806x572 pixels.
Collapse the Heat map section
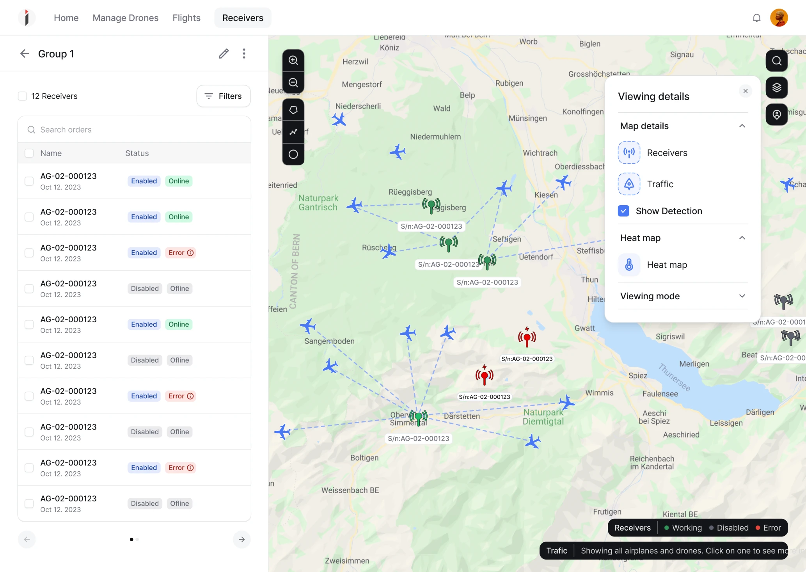pos(742,238)
